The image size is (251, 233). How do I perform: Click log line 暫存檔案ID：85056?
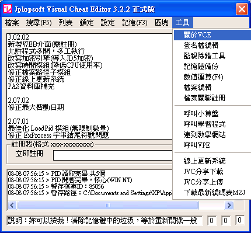(x=56, y=186)
